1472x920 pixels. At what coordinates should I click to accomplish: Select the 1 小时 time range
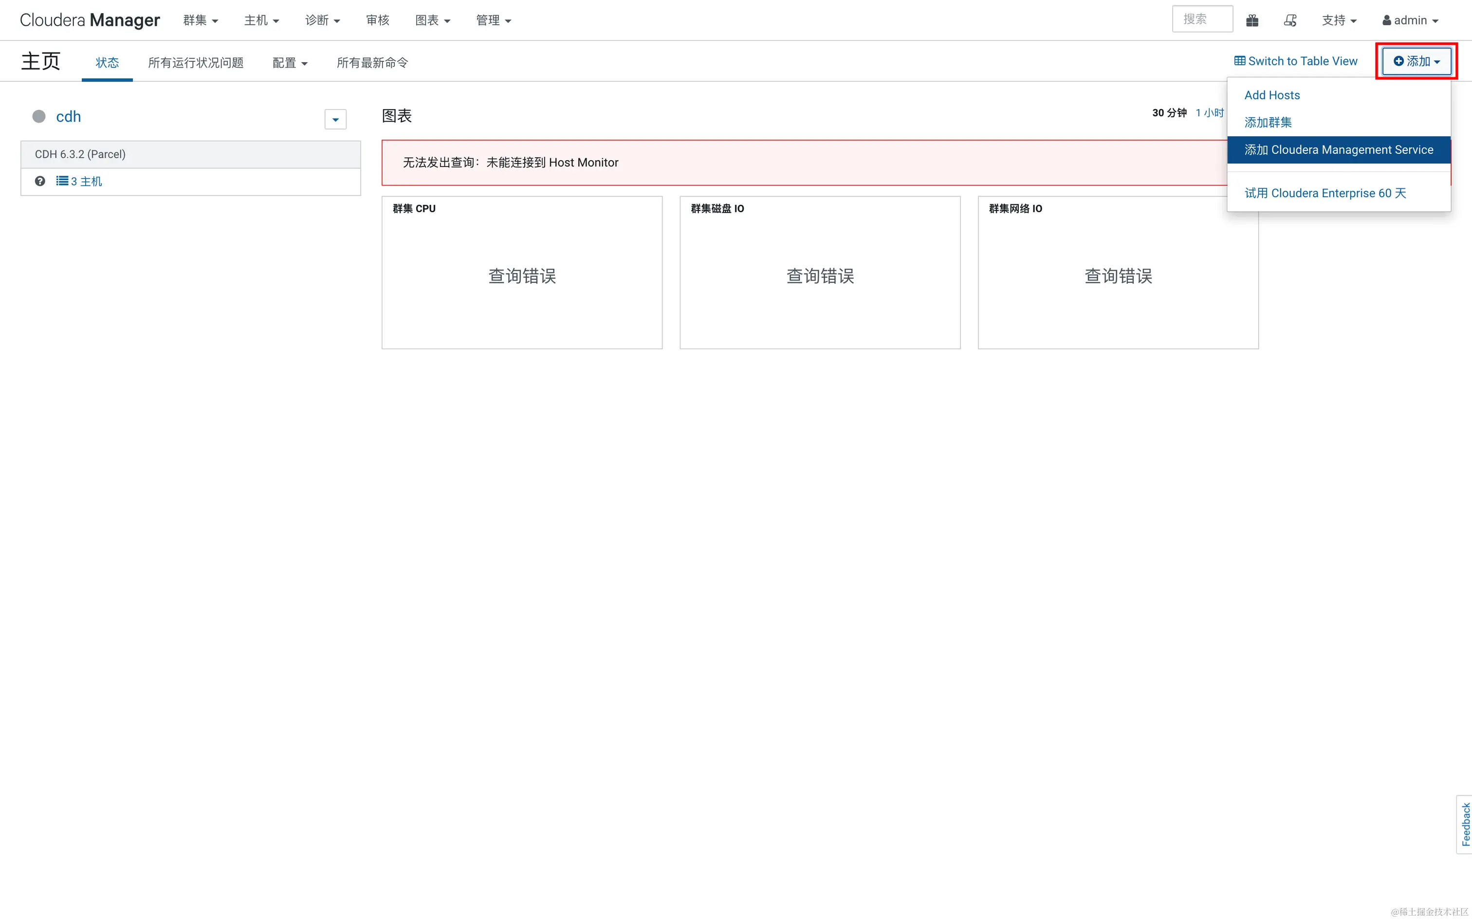pos(1209,112)
